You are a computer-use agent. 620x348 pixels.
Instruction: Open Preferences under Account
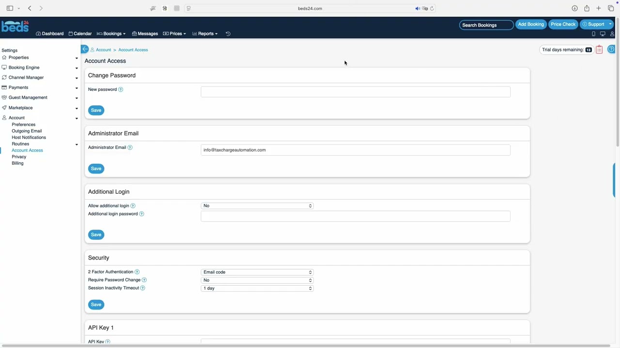tap(23, 125)
